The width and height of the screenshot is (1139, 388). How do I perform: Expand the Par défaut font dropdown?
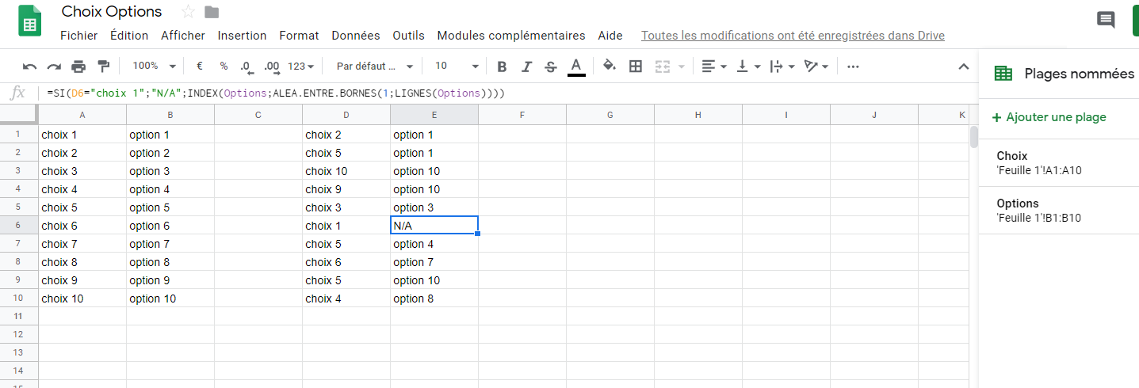(x=375, y=67)
